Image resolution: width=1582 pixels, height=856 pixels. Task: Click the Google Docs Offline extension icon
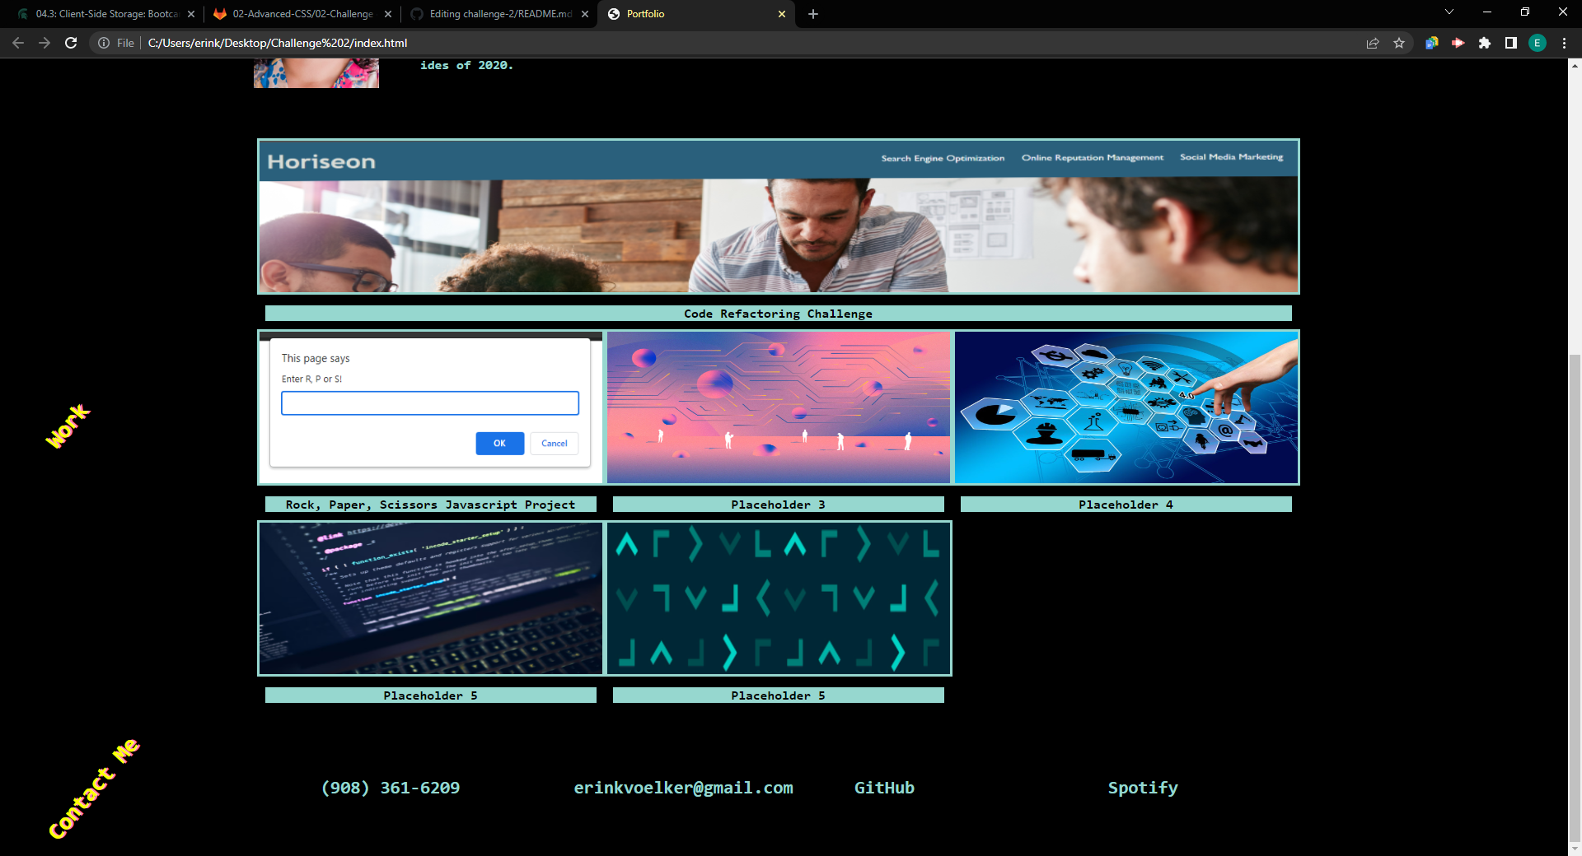pyautogui.click(x=1431, y=43)
